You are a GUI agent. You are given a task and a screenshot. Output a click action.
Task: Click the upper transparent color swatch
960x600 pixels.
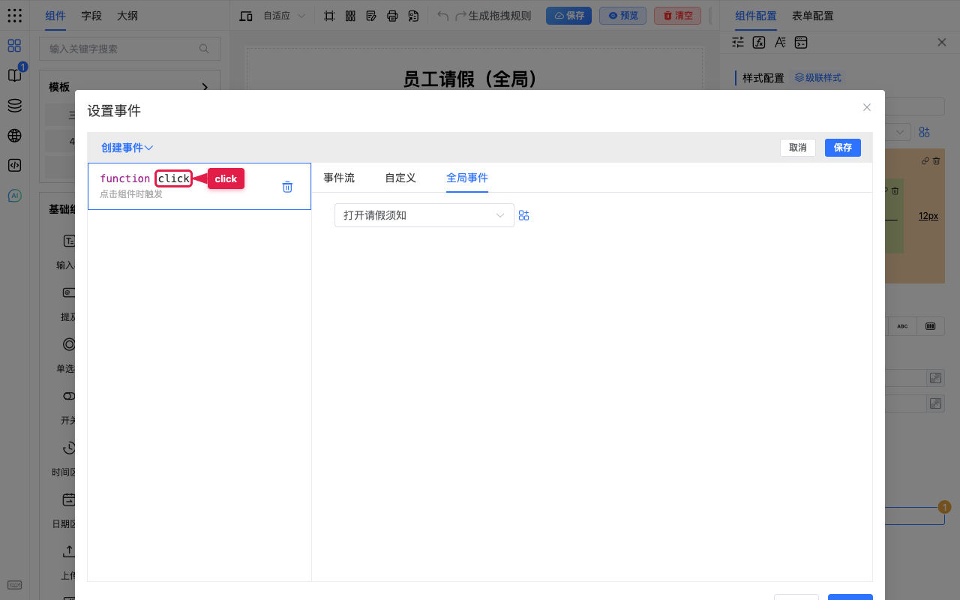(935, 379)
